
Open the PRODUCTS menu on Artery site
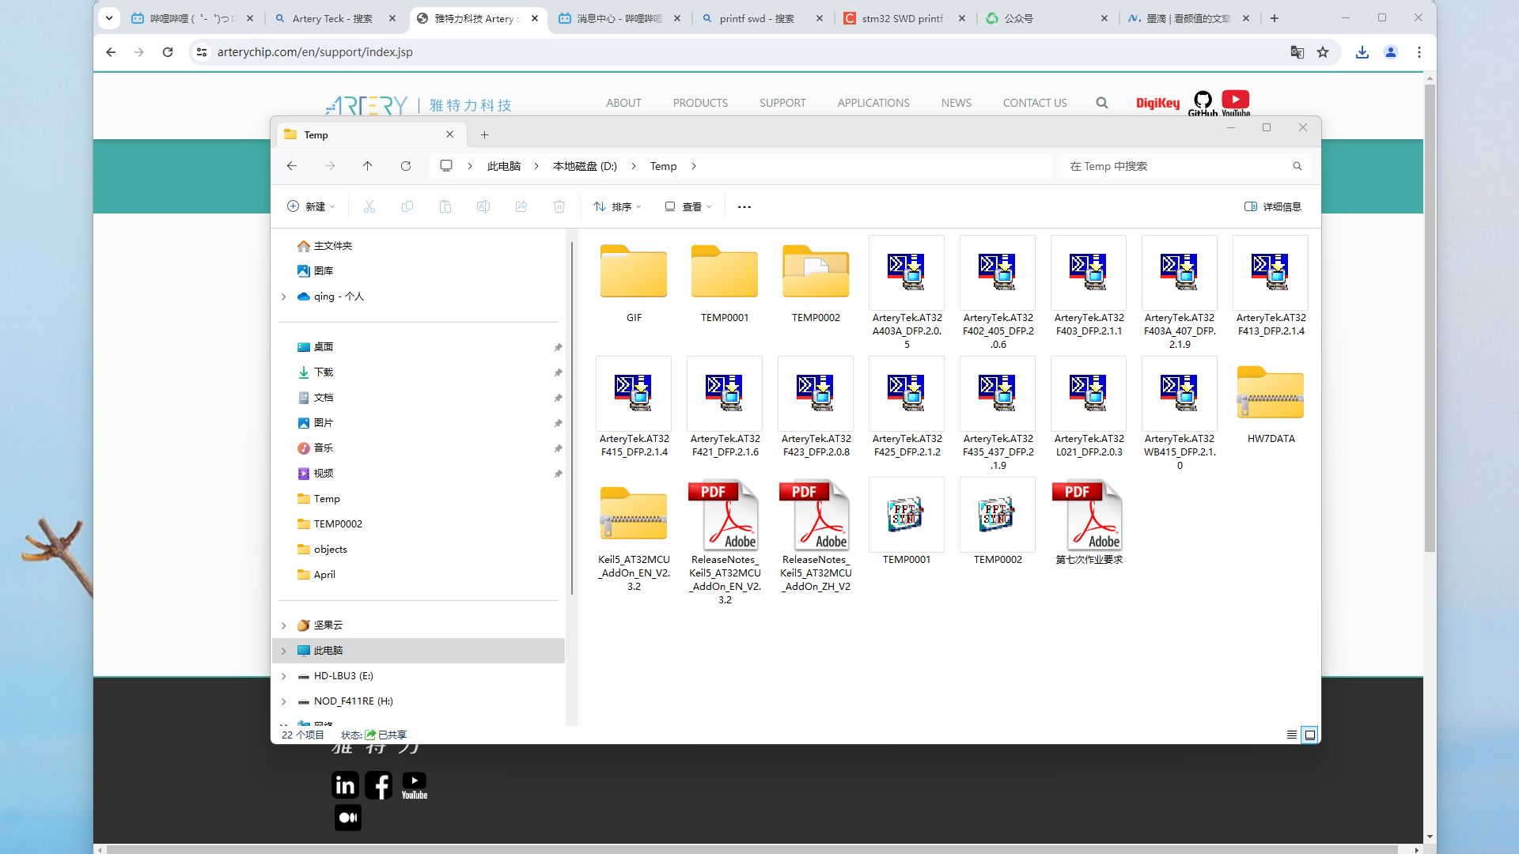(x=700, y=103)
